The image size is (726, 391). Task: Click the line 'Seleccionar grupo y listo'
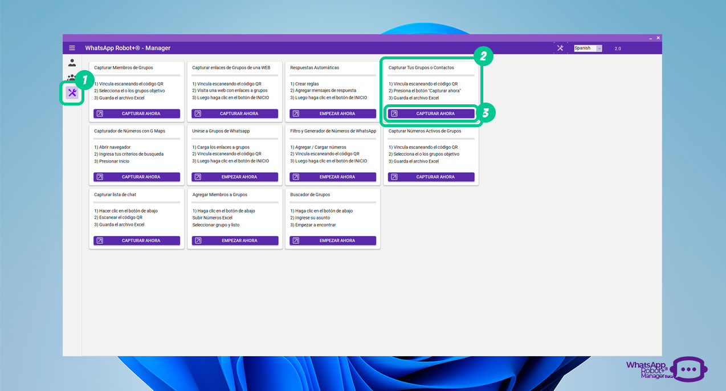tap(216, 225)
